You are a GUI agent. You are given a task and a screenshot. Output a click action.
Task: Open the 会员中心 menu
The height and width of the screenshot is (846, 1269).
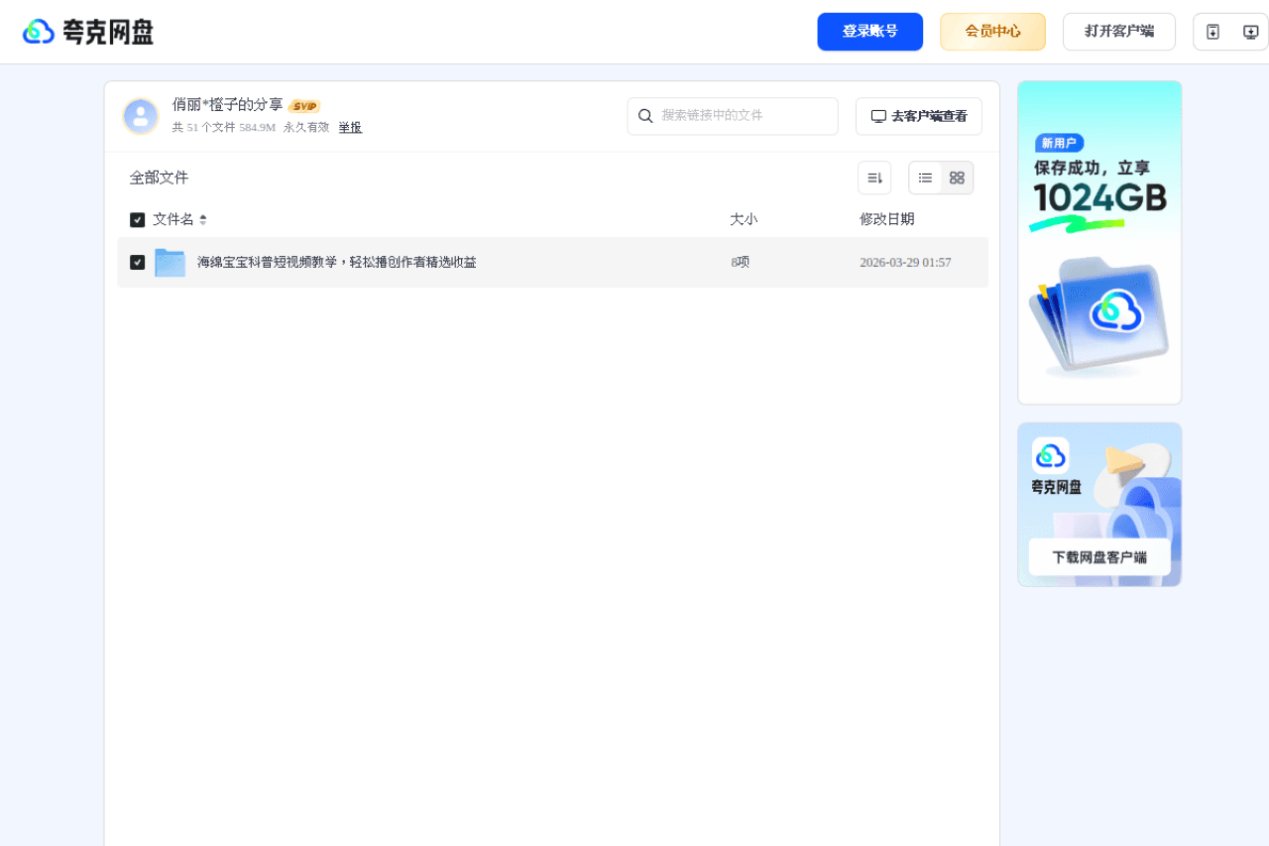(x=992, y=31)
